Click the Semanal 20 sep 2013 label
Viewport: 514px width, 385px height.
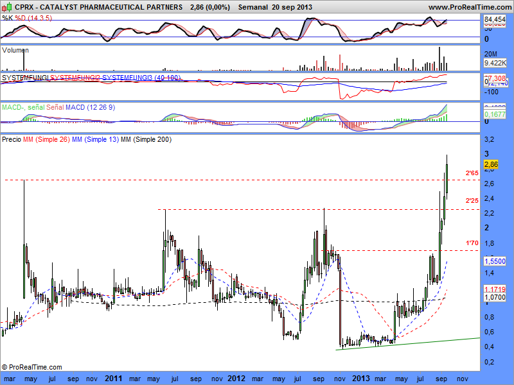click(x=275, y=7)
